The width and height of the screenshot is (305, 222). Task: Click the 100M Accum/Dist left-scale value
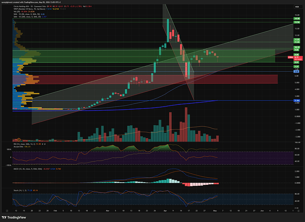click(9, 149)
